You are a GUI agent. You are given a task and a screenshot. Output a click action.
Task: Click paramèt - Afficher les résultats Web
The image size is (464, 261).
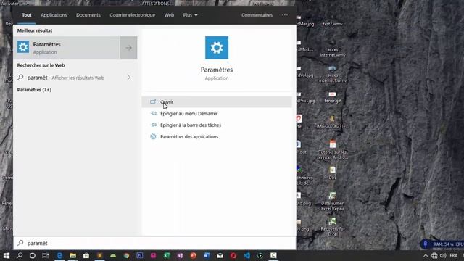pyautogui.click(x=66, y=78)
